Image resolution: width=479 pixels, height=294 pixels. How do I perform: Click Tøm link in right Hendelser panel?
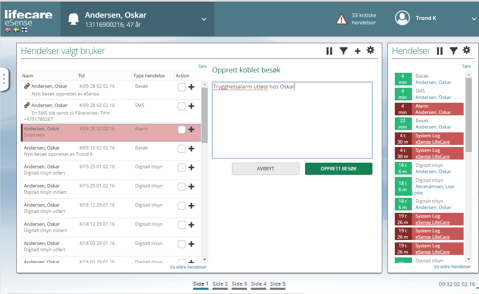click(466, 67)
